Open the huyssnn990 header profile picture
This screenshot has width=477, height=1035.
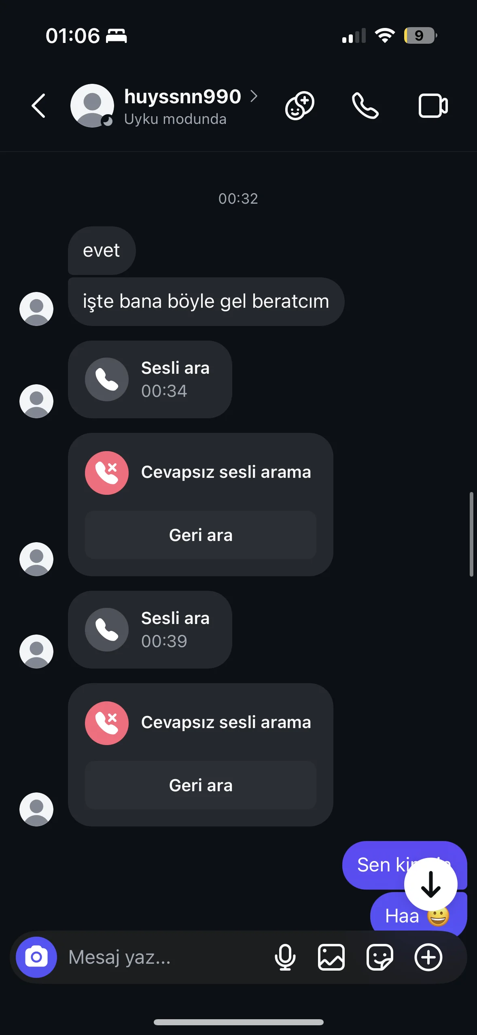[92, 106]
